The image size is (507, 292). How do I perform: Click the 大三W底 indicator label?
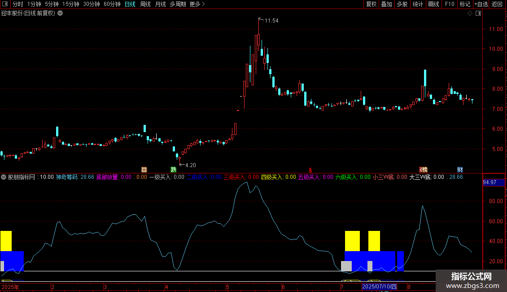pos(420,177)
